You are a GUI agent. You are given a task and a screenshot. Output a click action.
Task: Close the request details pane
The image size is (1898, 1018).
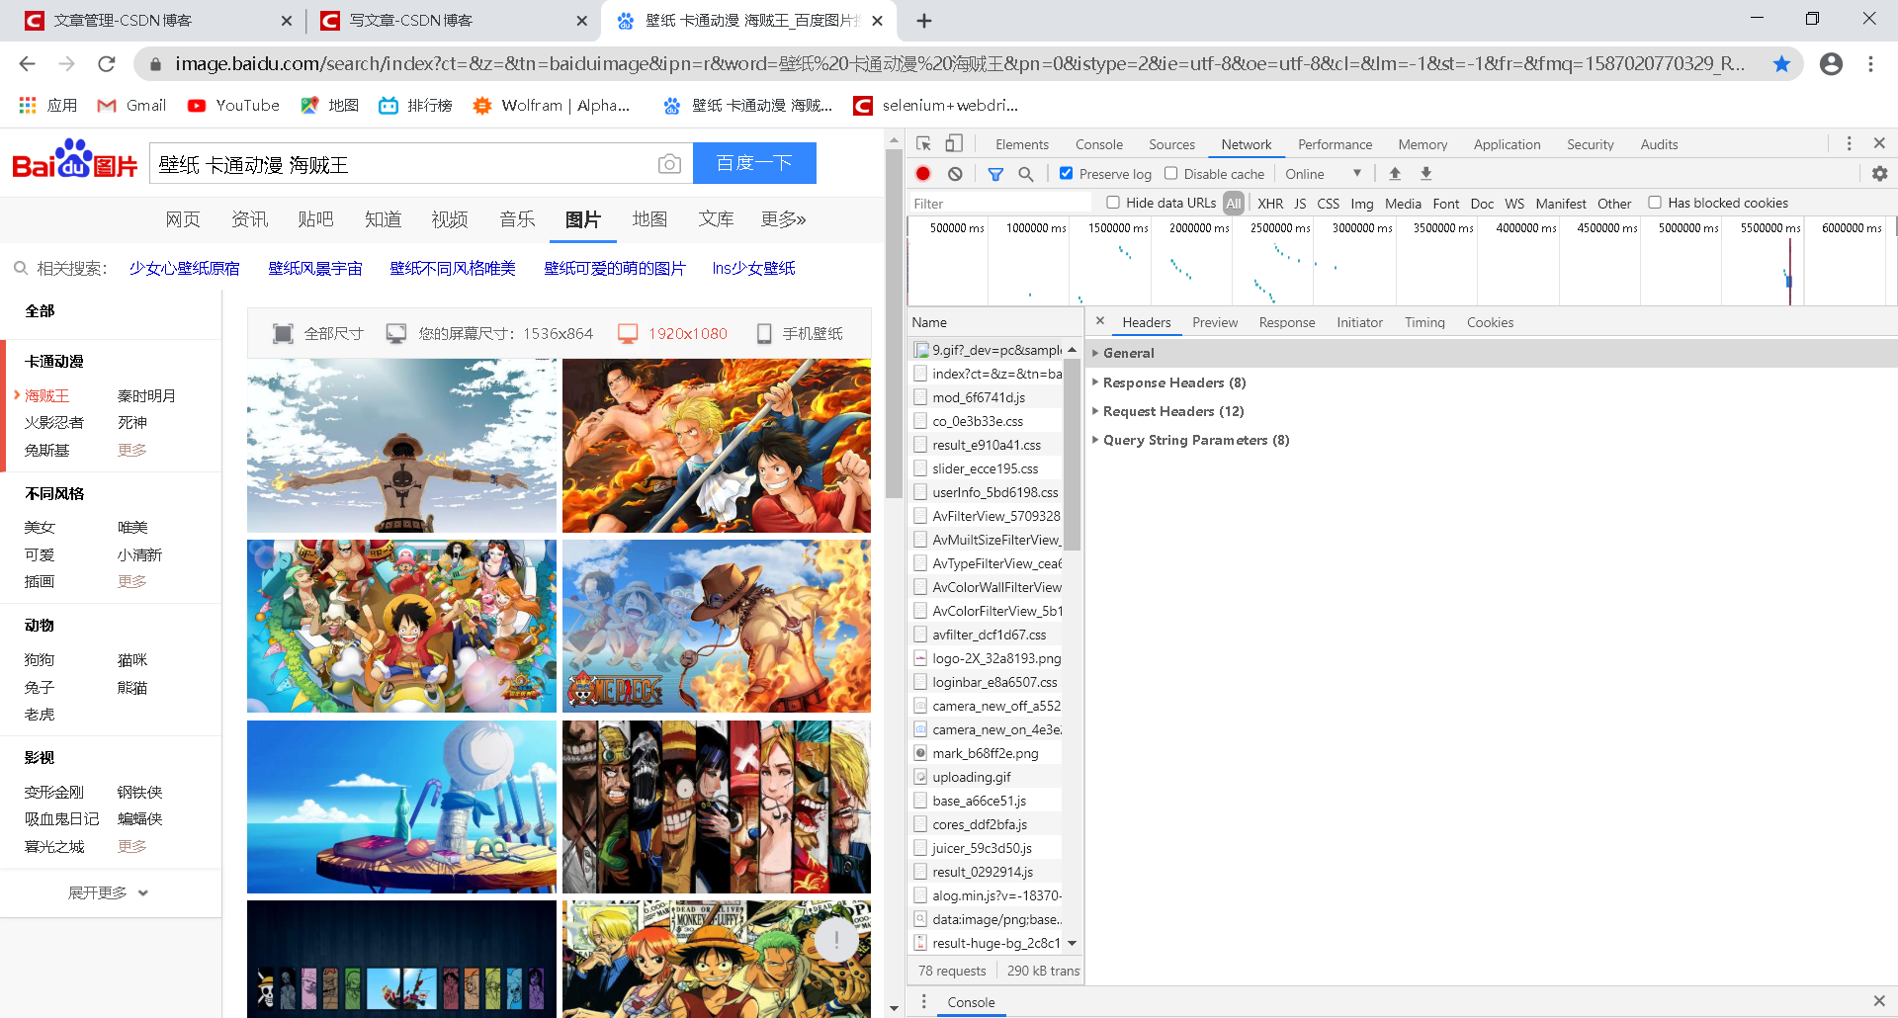1099,321
